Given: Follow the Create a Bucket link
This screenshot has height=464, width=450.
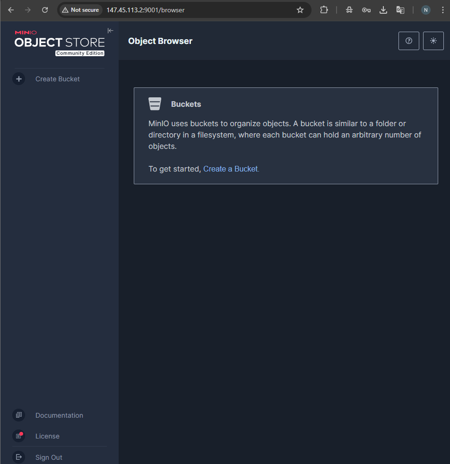Looking at the screenshot, I should 230,169.
